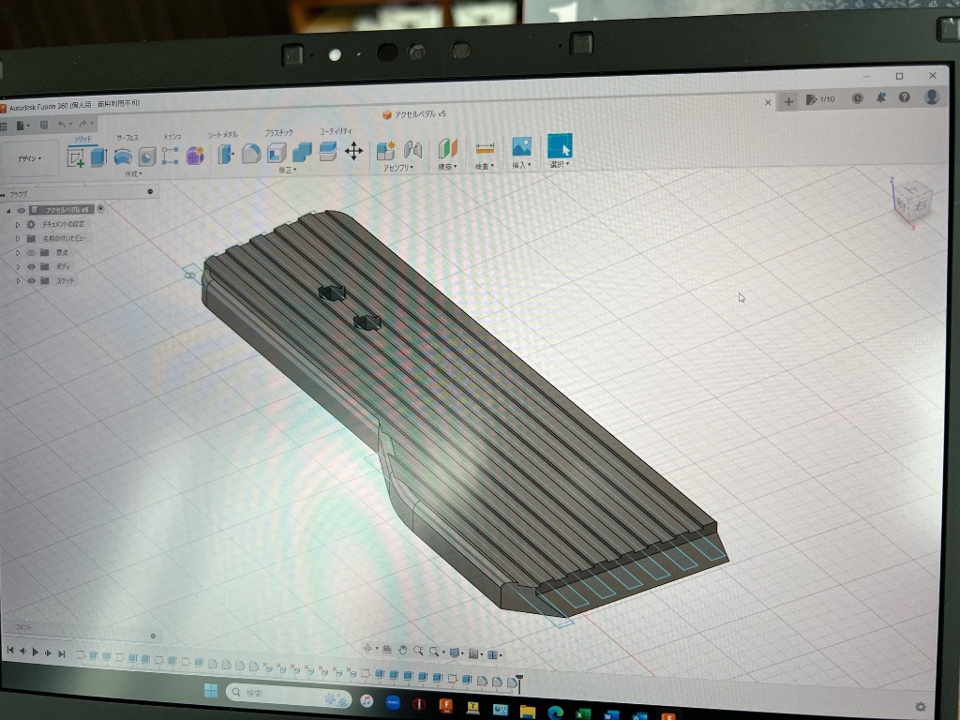
Task: Toggle visibility of アクセルペダル v5 root
Action: pyautogui.click(x=22, y=211)
